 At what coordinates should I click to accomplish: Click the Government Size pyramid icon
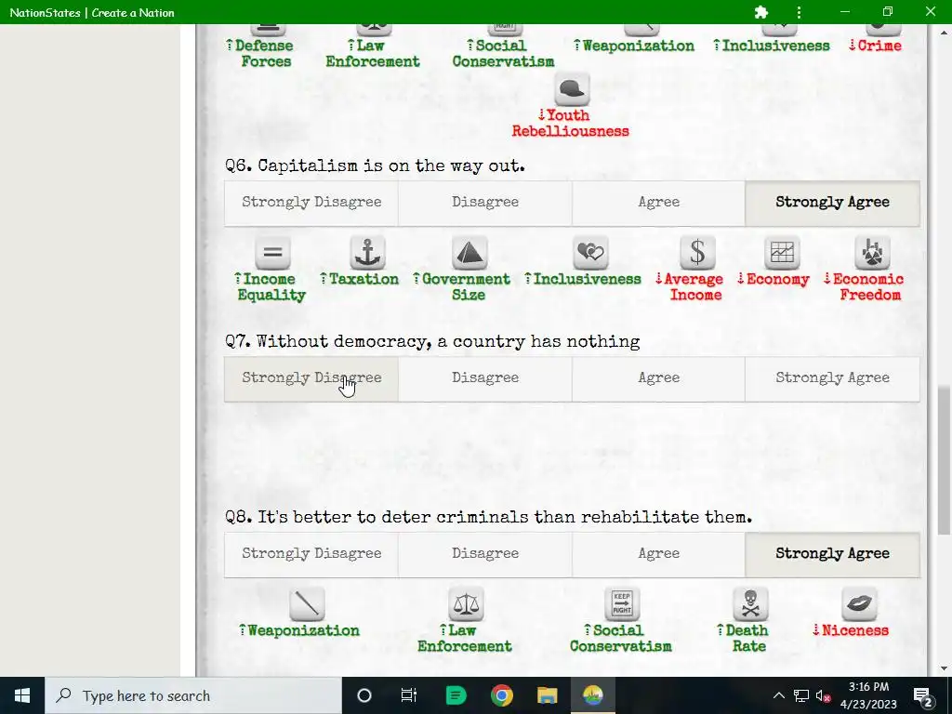[469, 253]
